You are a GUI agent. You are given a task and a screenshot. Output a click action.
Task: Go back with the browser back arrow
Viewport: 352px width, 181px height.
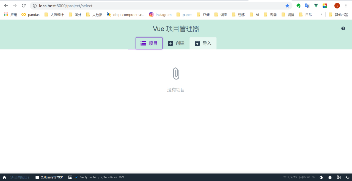(x=6, y=6)
